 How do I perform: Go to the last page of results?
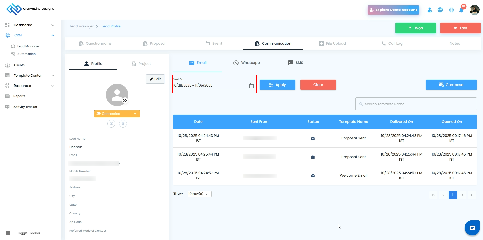pos(472,195)
